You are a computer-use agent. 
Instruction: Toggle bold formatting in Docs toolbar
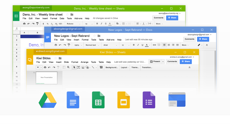point(134,45)
